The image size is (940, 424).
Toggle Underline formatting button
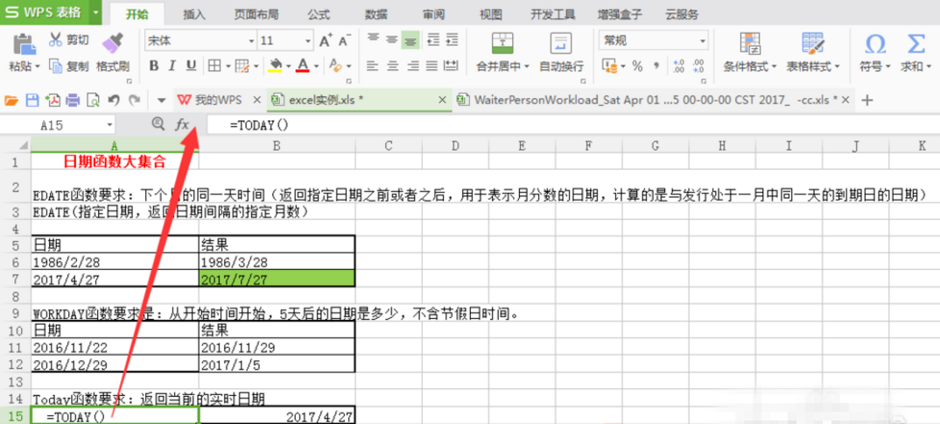click(191, 66)
